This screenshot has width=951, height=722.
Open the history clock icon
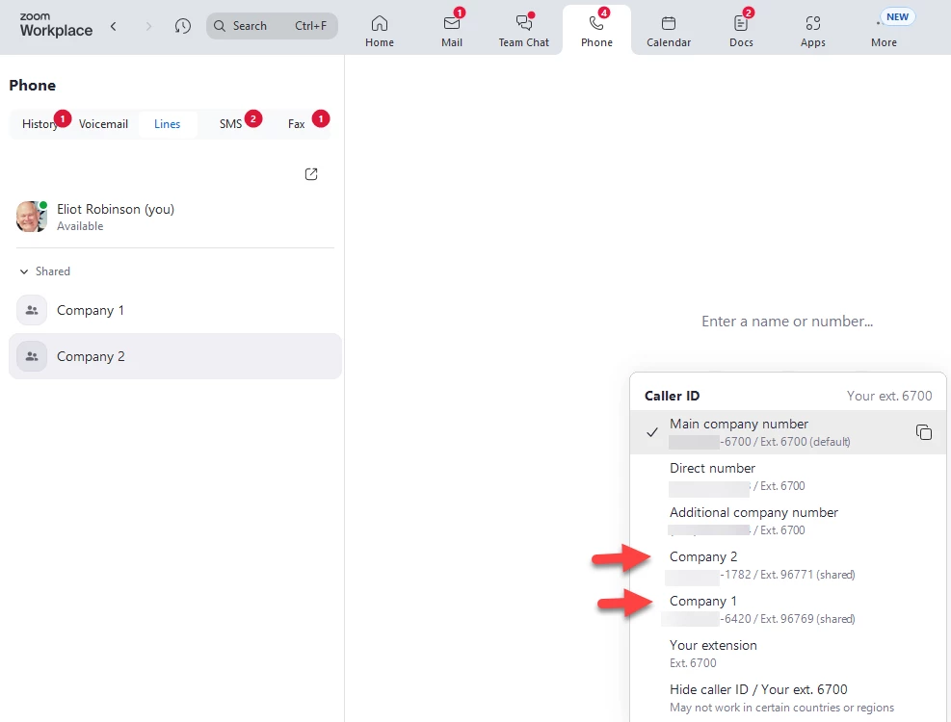182,26
